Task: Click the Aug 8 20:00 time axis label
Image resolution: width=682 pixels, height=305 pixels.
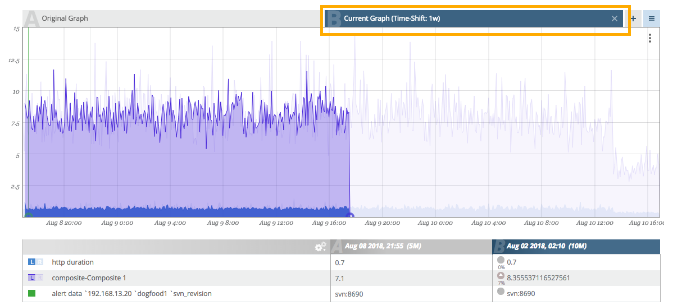Action: click(x=64, y=223)
